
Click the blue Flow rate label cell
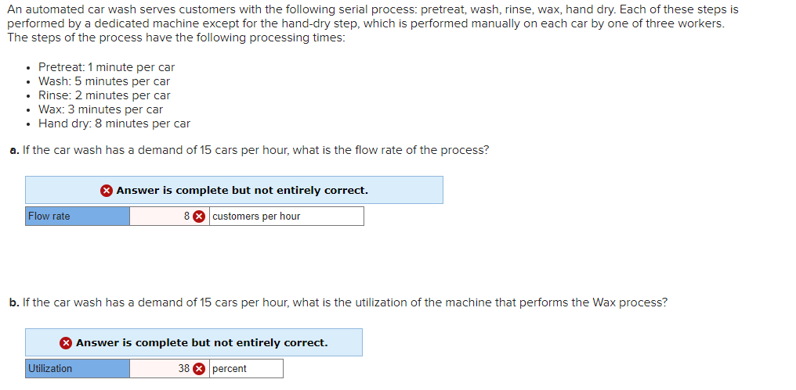(x=78, y=216)
